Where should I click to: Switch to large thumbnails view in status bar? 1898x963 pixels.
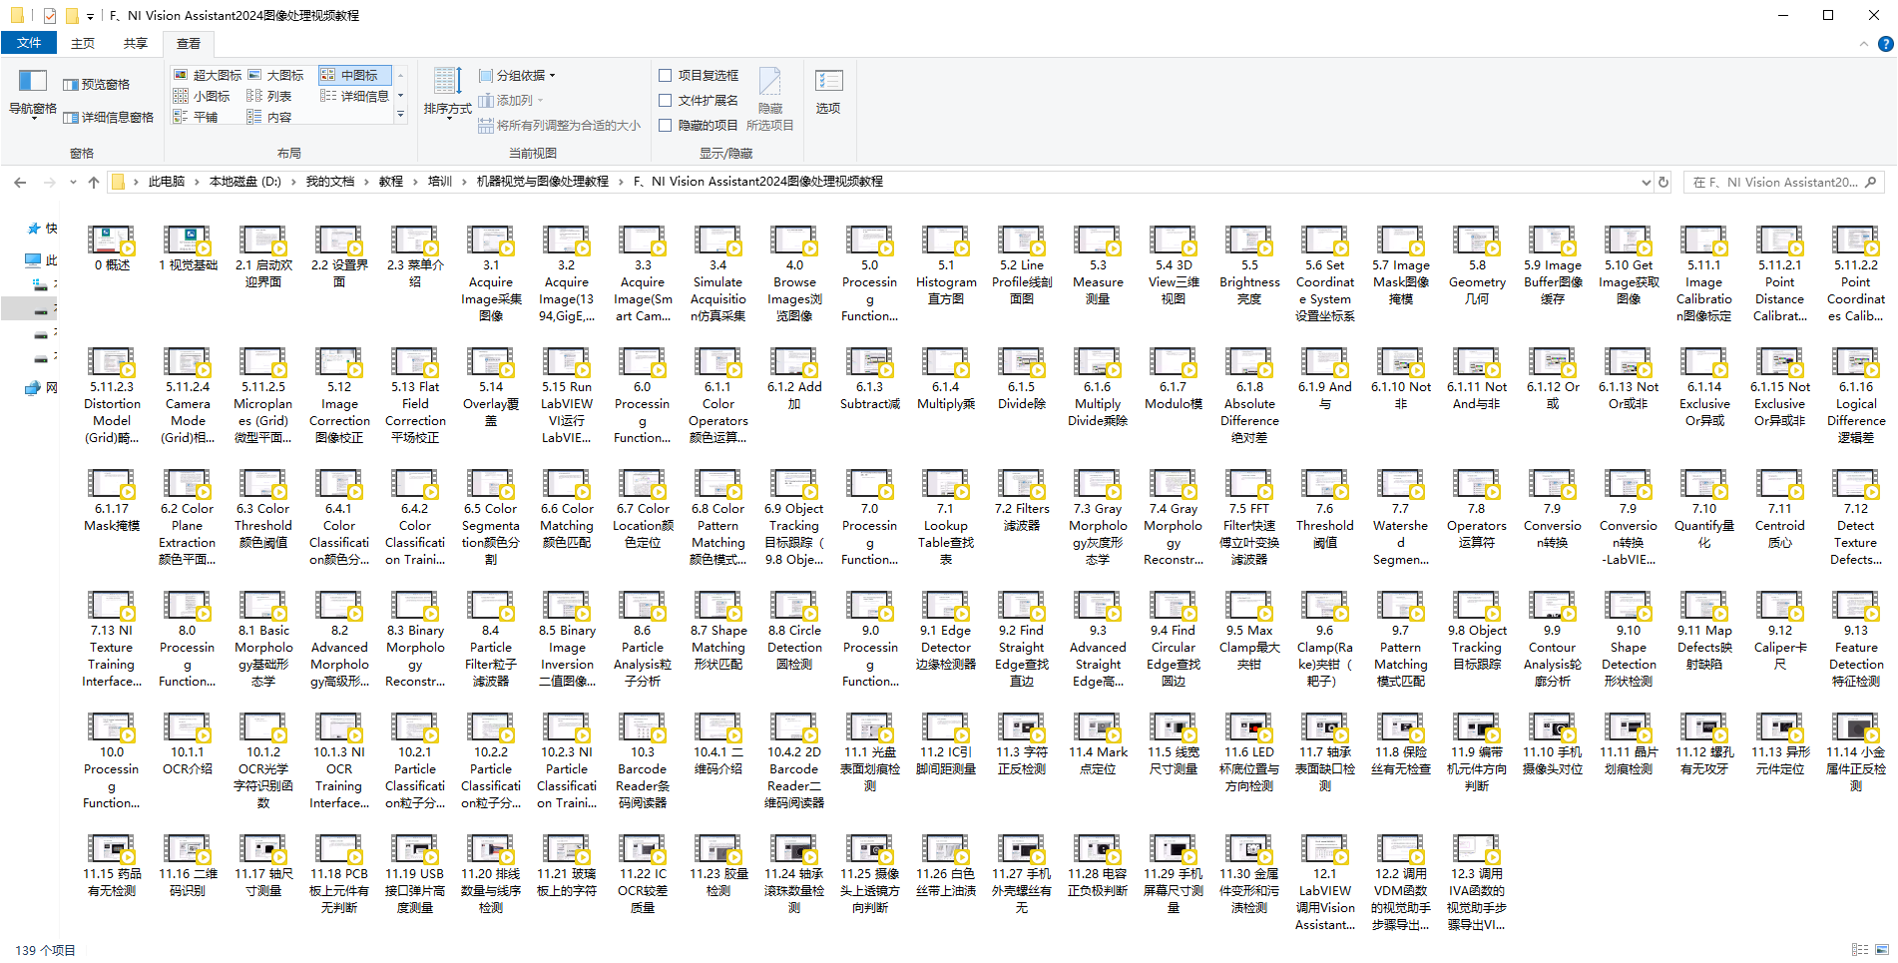point(1882,950)
